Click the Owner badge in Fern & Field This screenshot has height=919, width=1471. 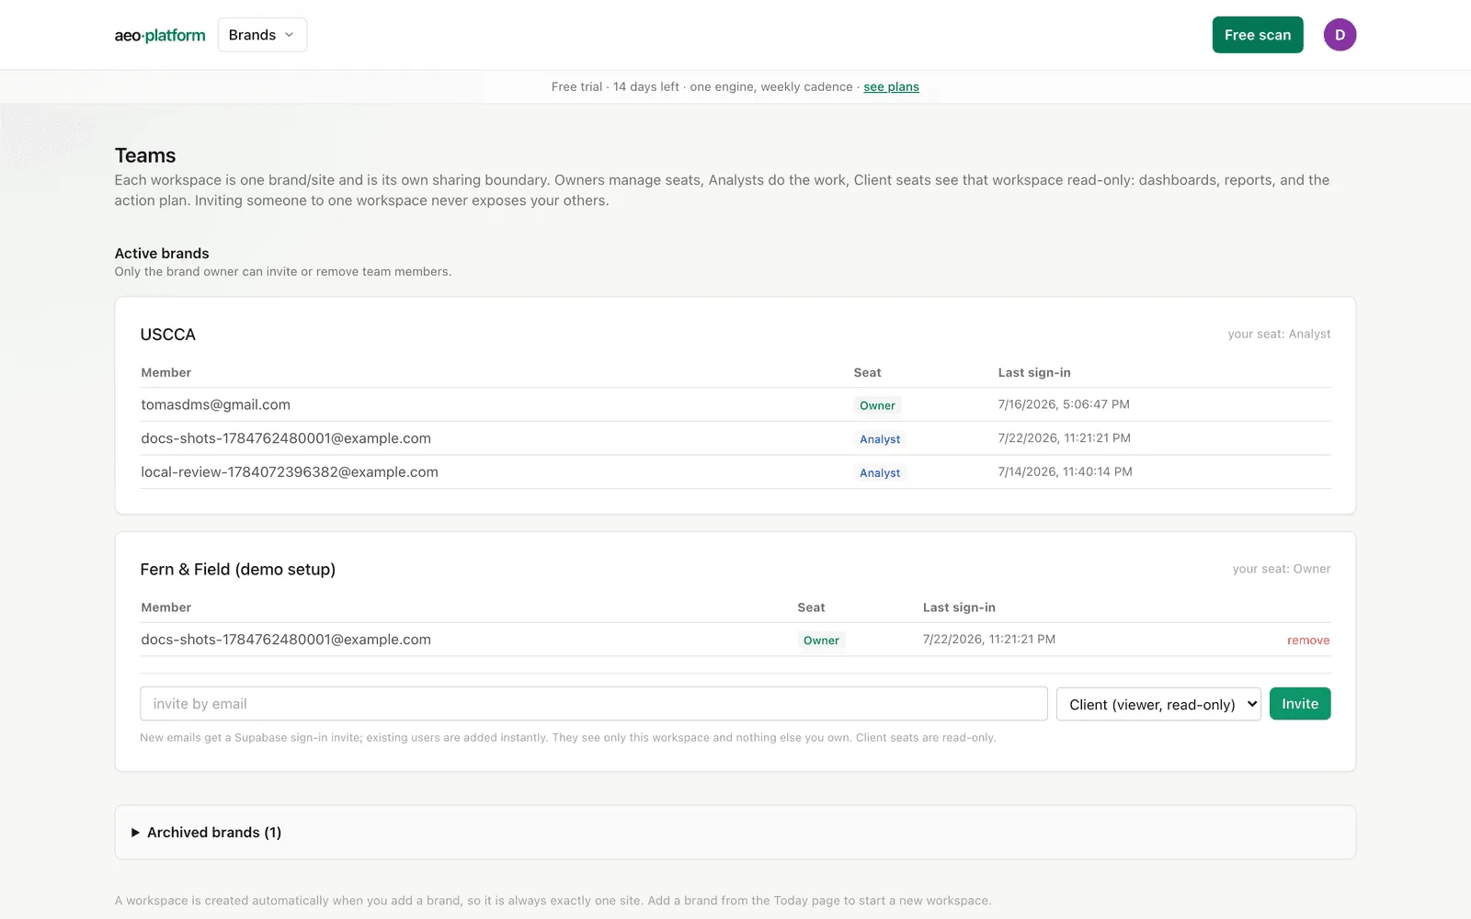pos(821,641)
